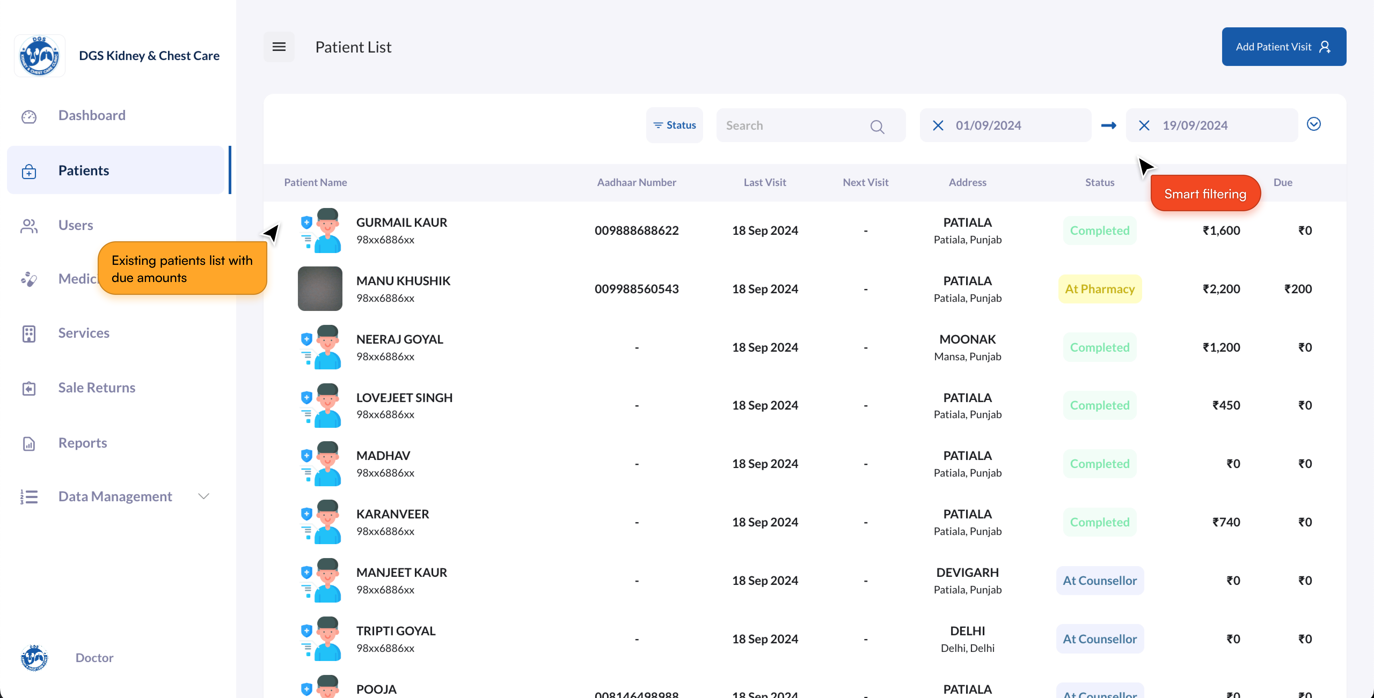Click the hamburger menu icon
1374x698 pixels.
coord(279,47)
